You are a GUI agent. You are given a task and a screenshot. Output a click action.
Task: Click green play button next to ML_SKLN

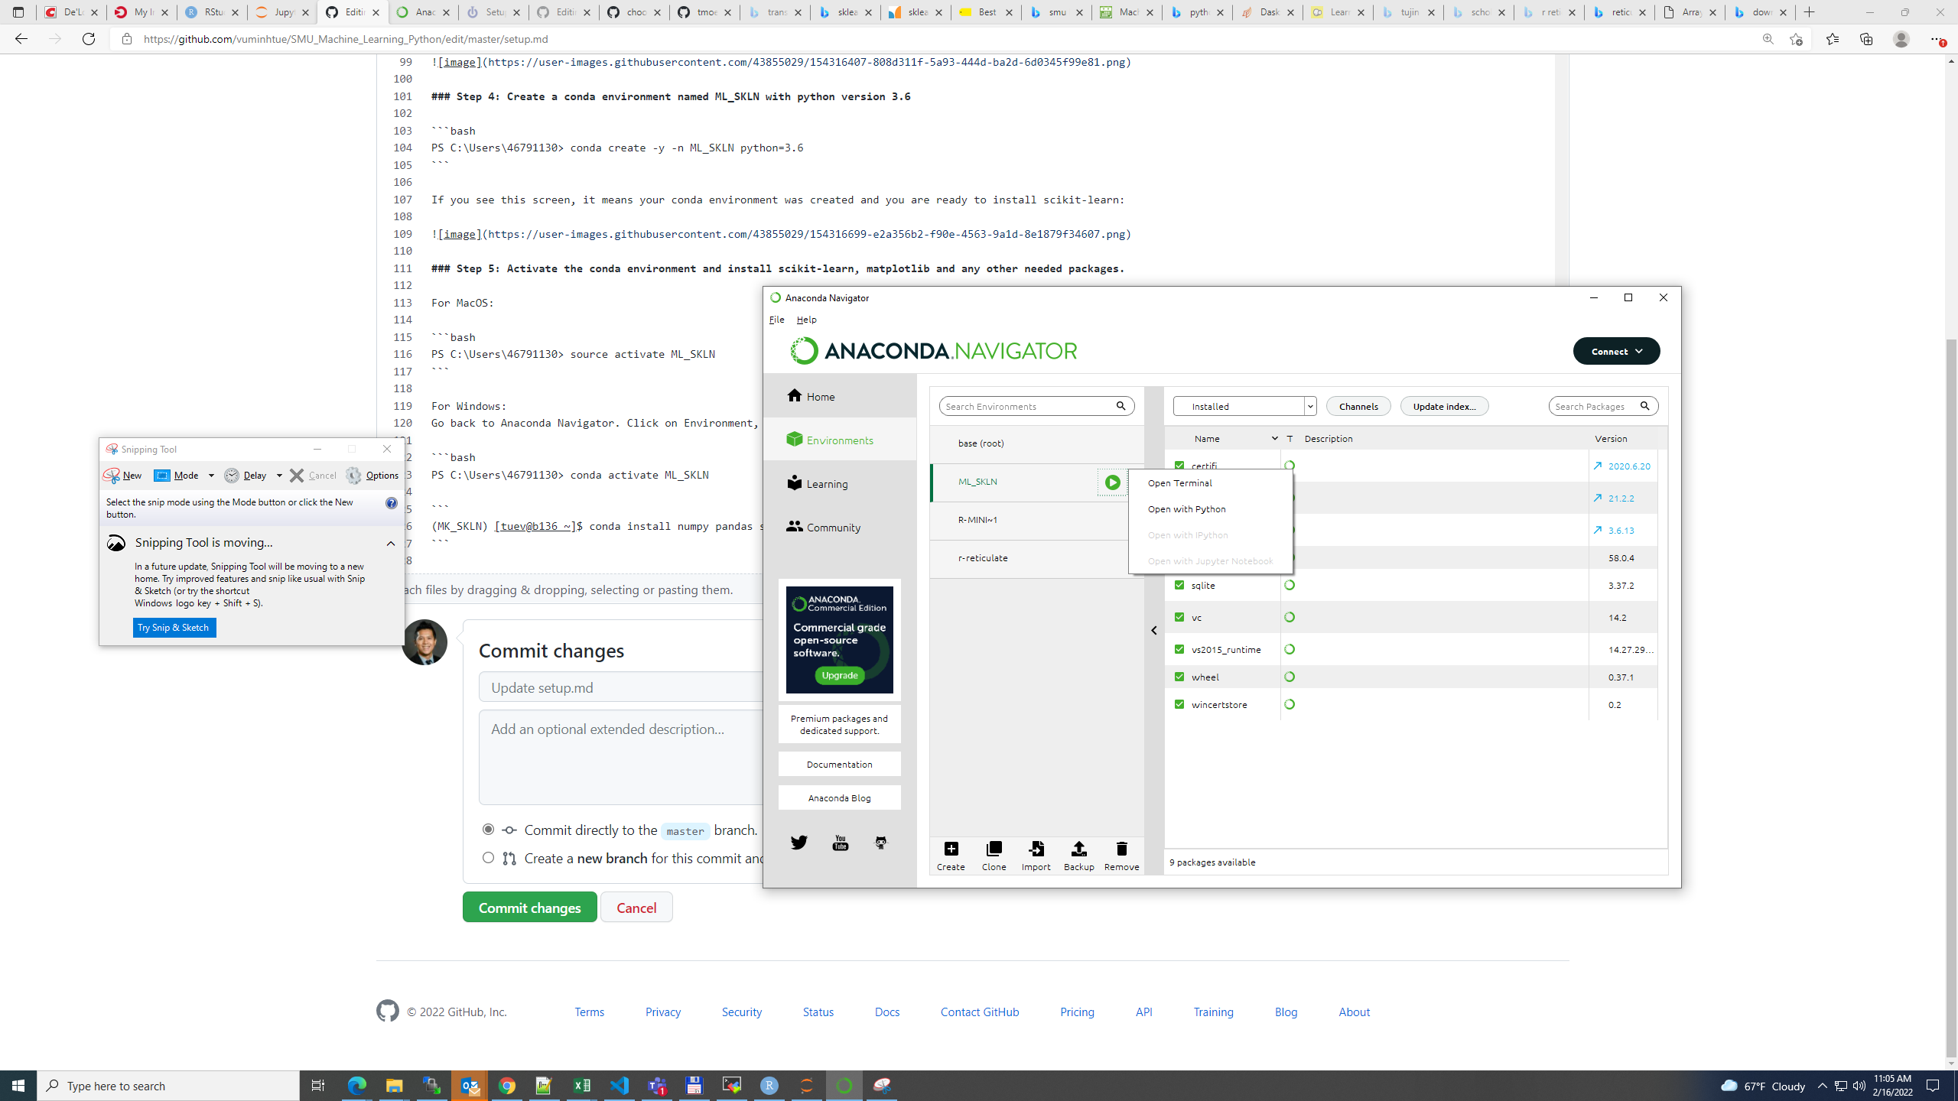[1112, 482]
